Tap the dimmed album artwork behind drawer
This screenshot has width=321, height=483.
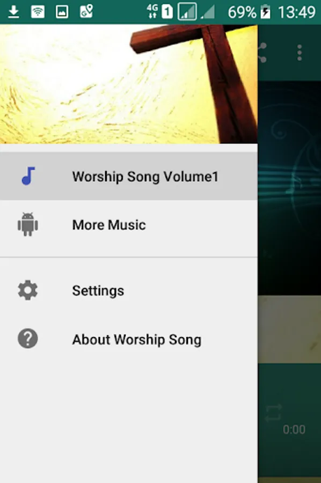tap(289, 188)
